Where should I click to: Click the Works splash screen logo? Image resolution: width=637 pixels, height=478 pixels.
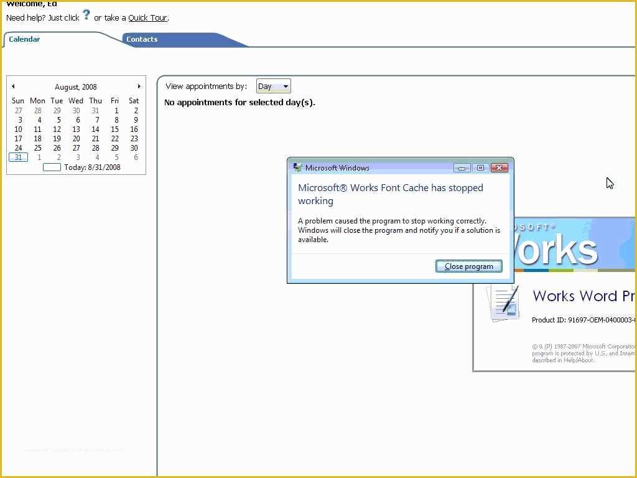coord(574,245)
